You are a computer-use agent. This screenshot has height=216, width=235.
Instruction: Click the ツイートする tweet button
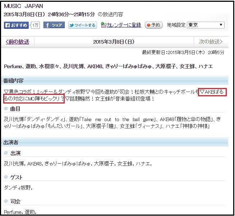click(83, 25)
